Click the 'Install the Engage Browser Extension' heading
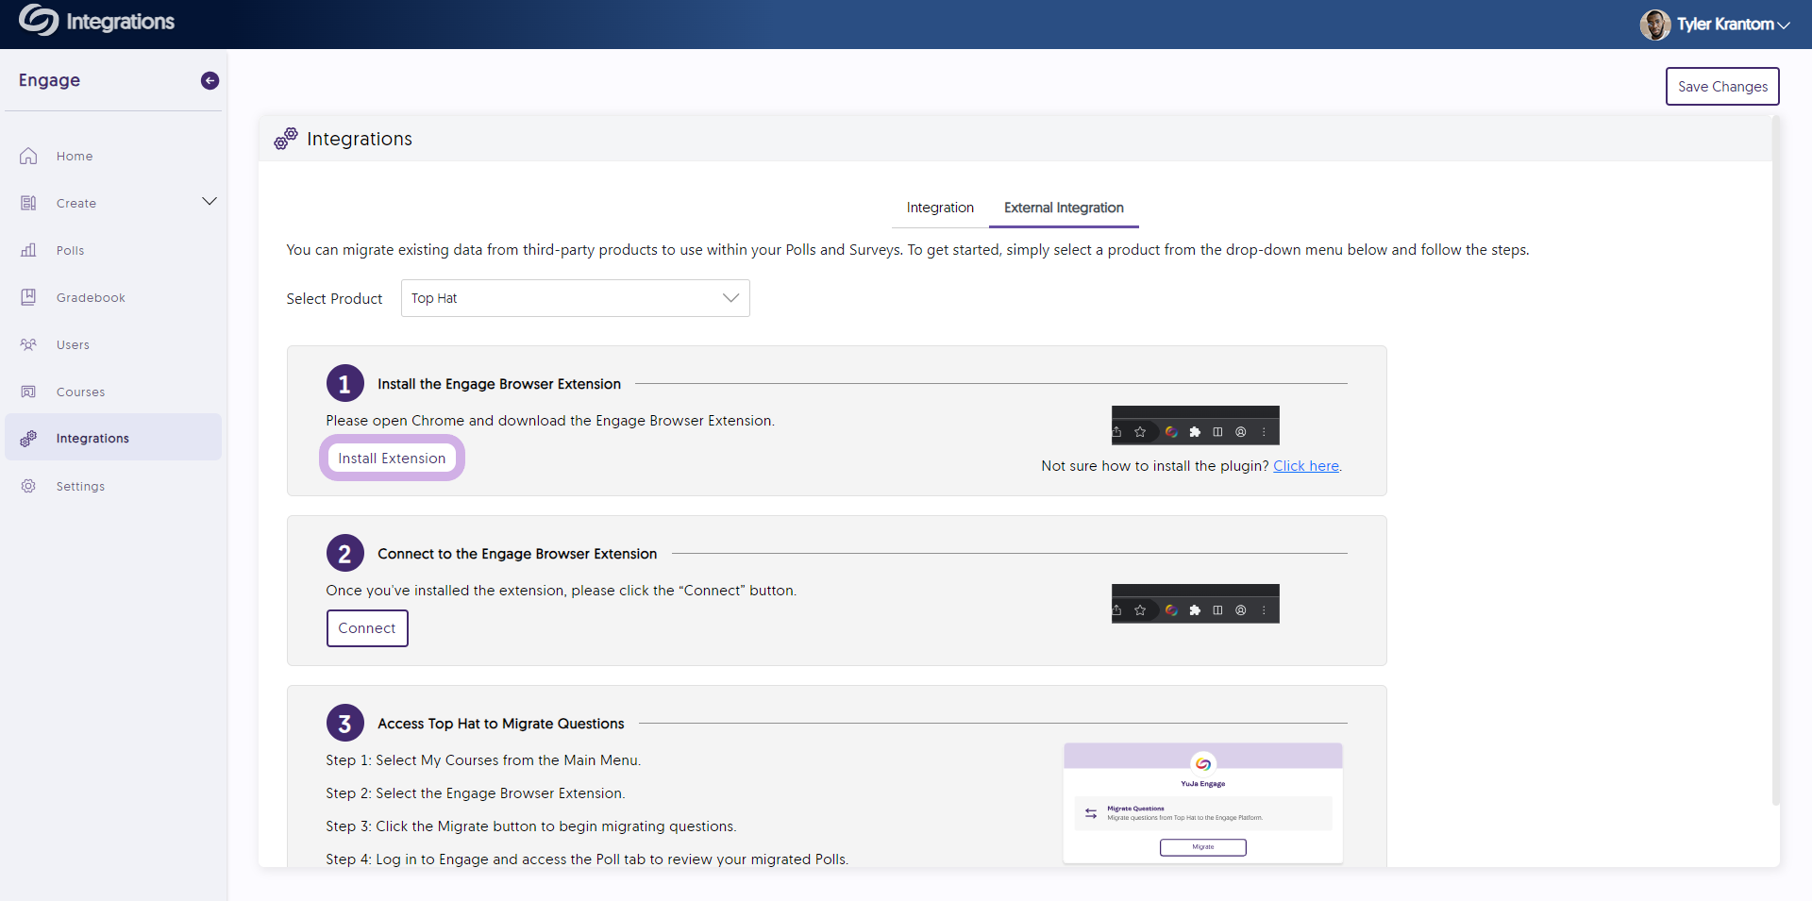Viewport: 1812px width, 901px height. tap(499, 384)
